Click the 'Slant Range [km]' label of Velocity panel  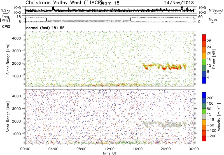pyautogui.click(x=8, y=117)
